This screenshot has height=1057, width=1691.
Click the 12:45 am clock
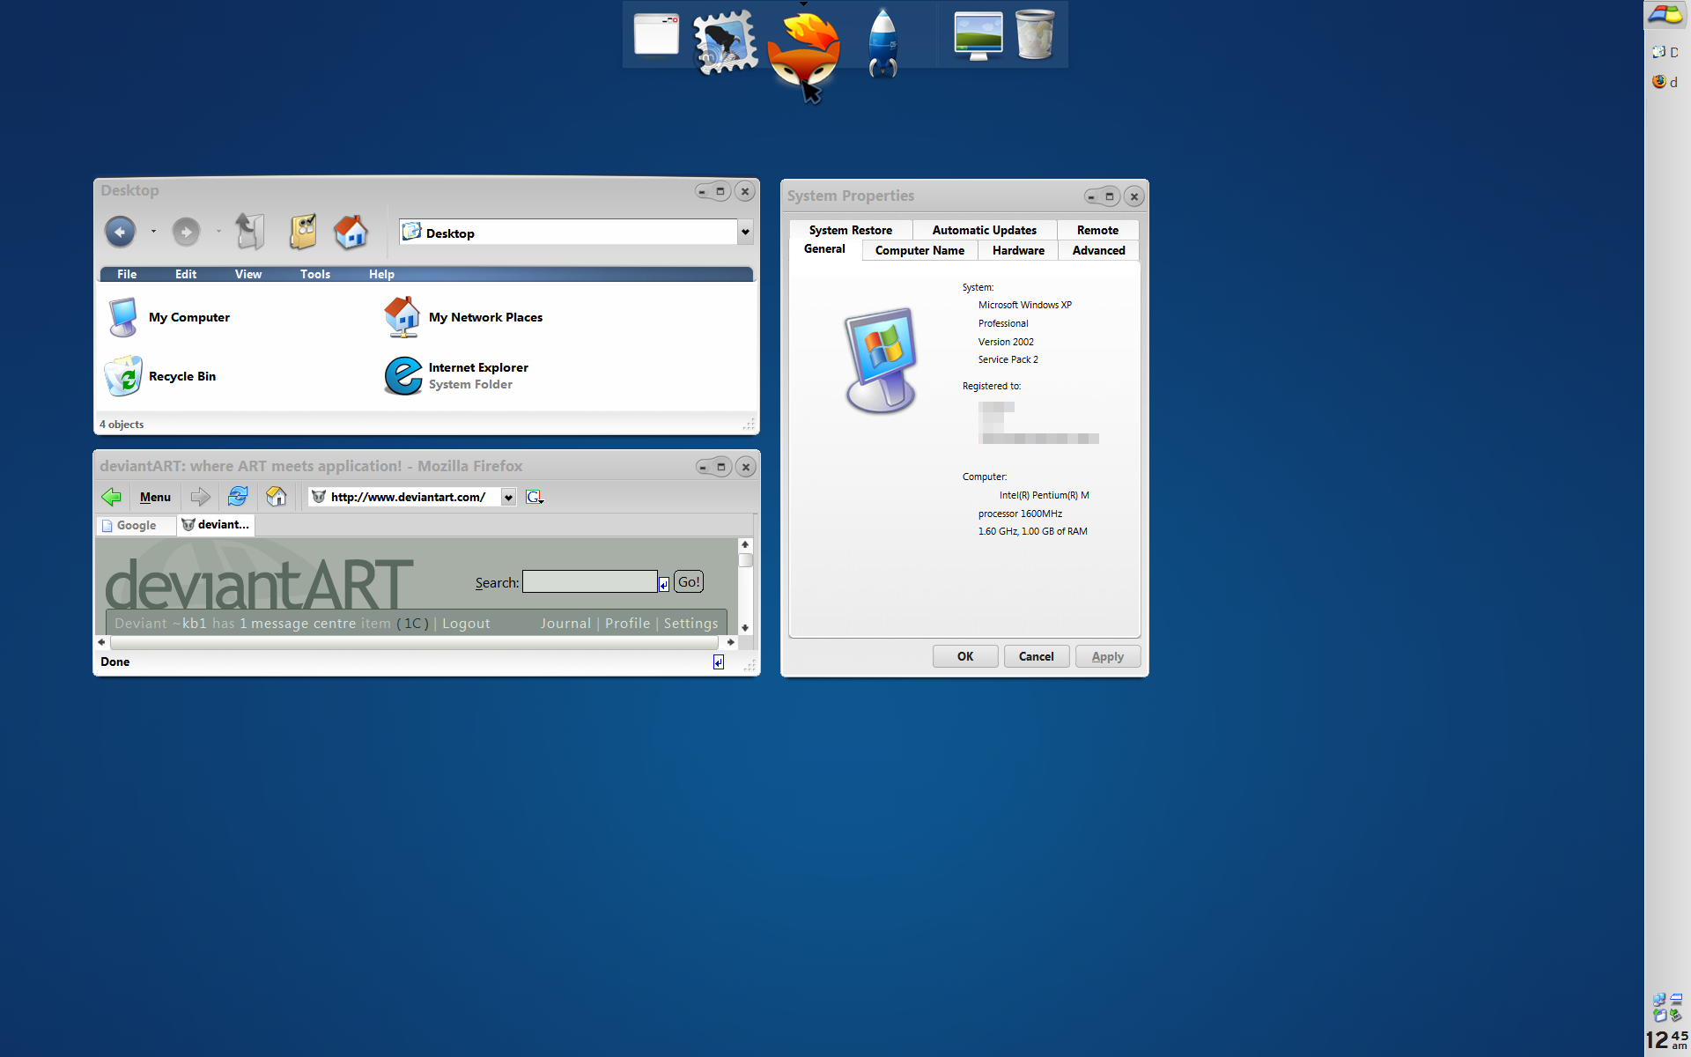pyautogui.click(x=1667, y=1040)
